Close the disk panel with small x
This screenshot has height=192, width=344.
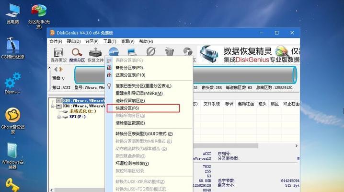pyautogui.click(x=49, y=68)
